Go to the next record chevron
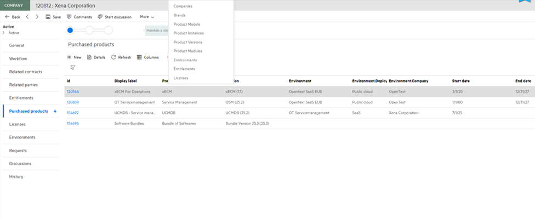Viewport: 535px width, 220px height. click(x=37, y=17)
